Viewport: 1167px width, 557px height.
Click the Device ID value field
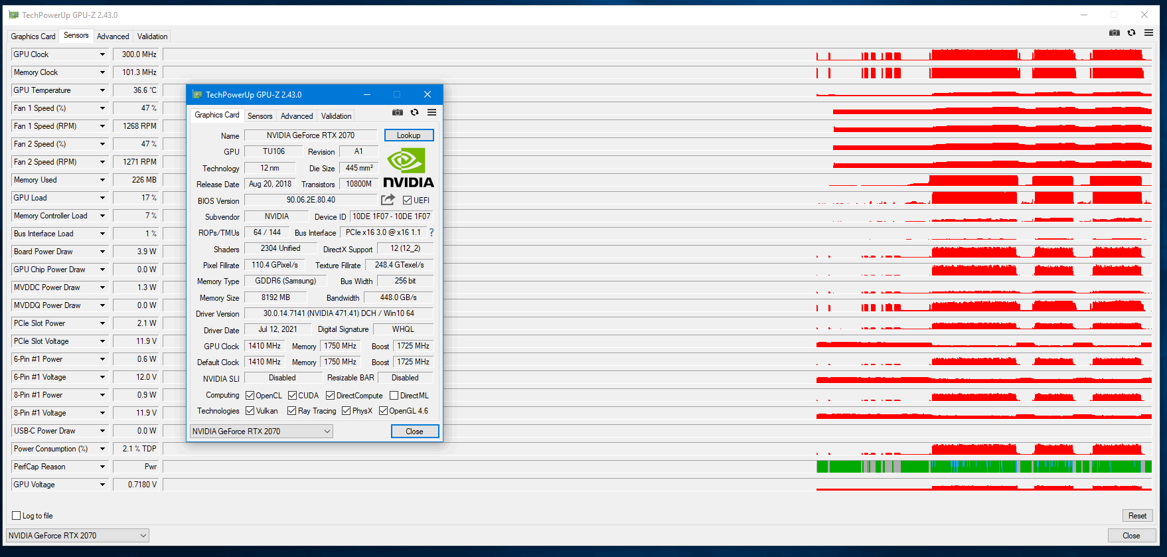click(x=392, y=216)
